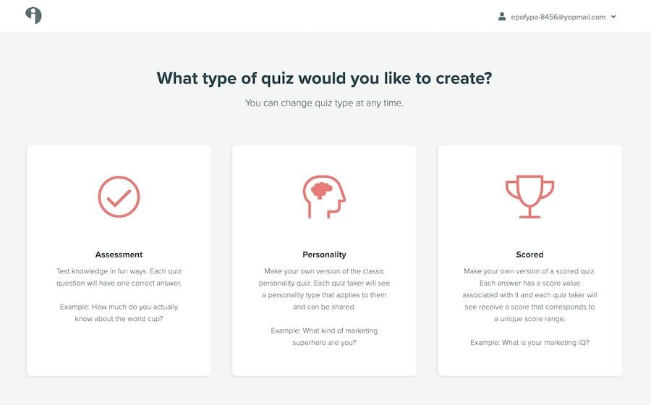Image resolution: width=651 pixels, height=405 pixels.
Task: Open the account dropdown chevron
Action: [x=613, y=17]
